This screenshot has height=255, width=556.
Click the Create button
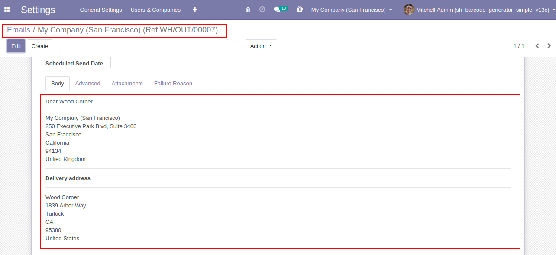pyautogui.click(x=40, y=46)
